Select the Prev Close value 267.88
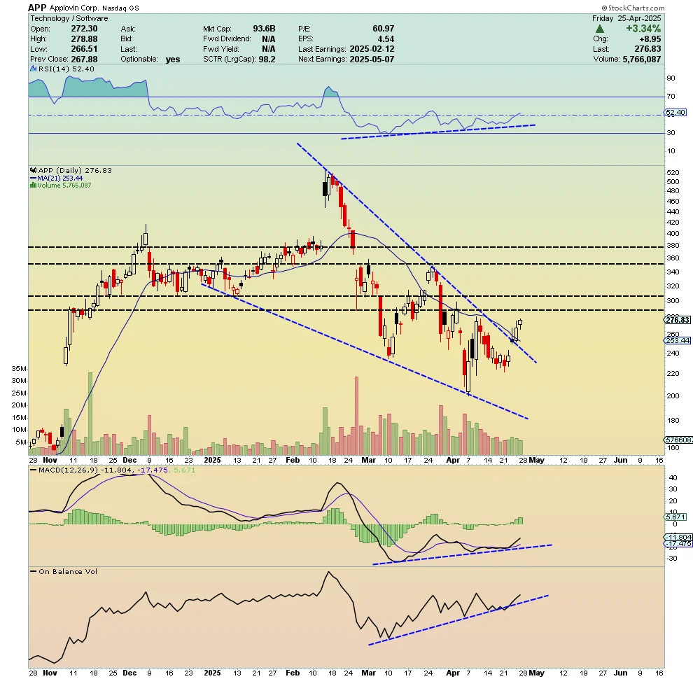 coord(85,59)
